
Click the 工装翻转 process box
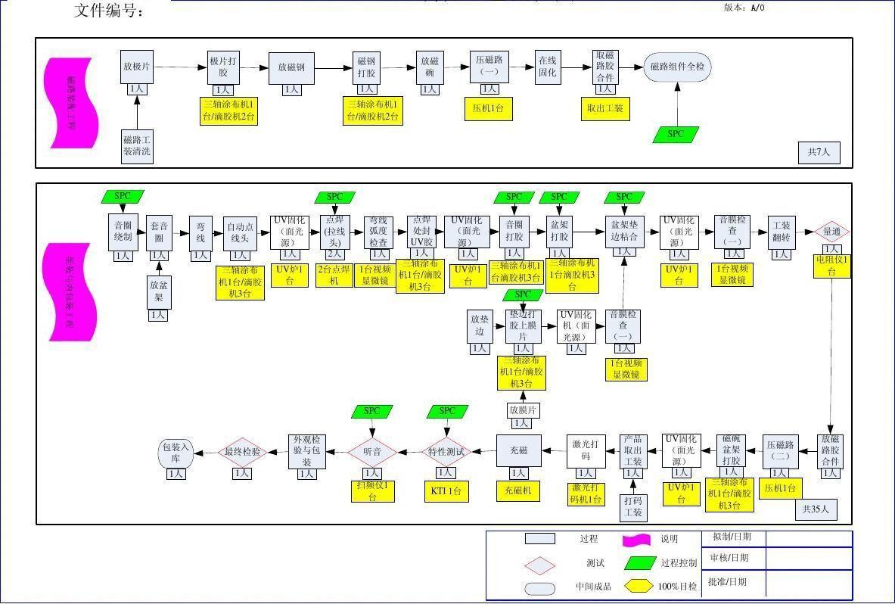click(782, 232)
